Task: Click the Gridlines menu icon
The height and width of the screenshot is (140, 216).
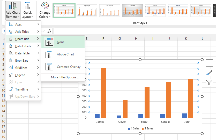Action: [11, 68]
